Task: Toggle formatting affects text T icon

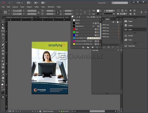Action: (79, 17)
